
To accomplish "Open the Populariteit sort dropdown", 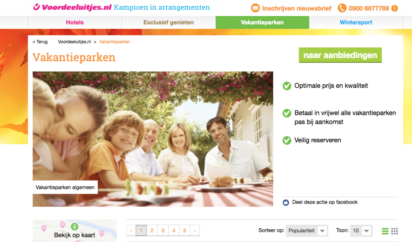I will (307, 231).
